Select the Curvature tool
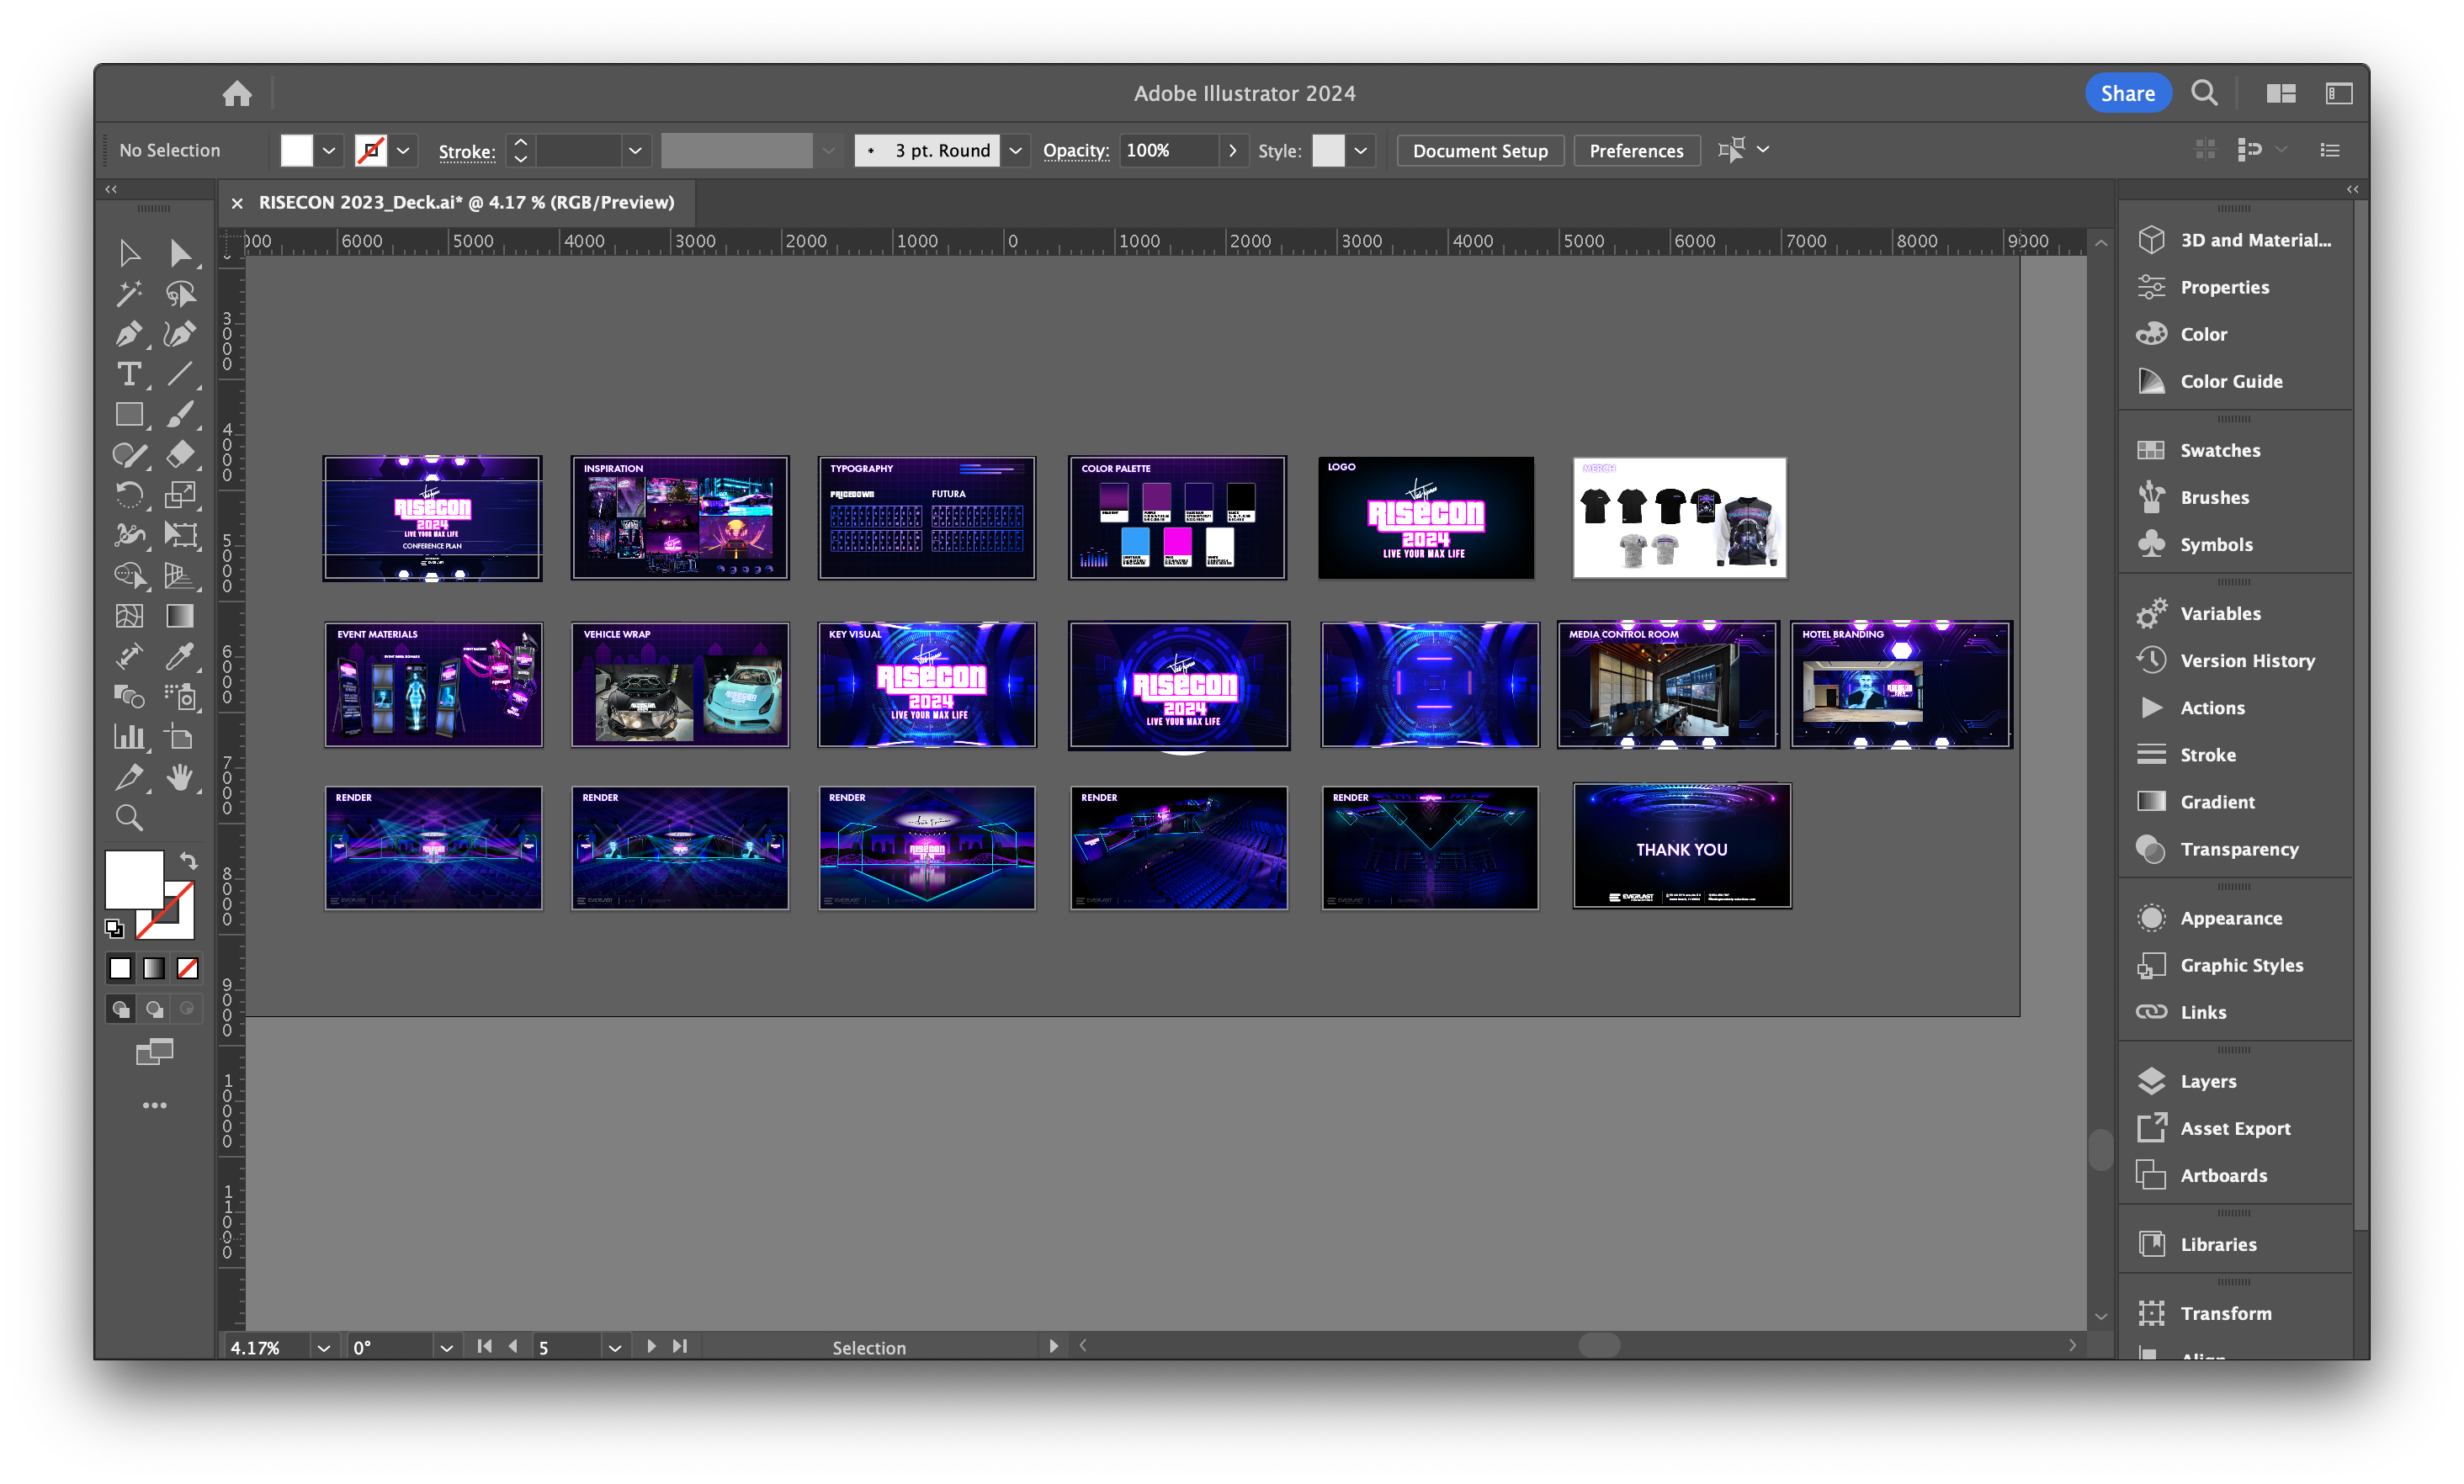2464x1484 pixels. (180, 334)
